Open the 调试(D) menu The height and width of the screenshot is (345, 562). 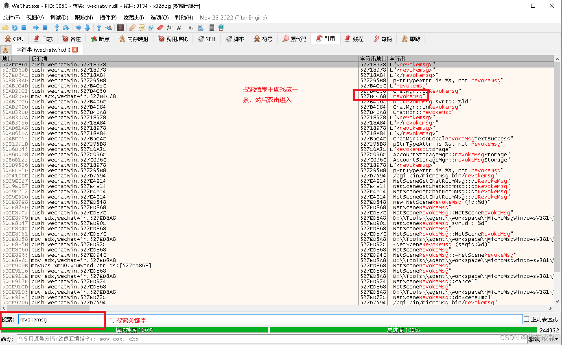click(x=59, y=17)
